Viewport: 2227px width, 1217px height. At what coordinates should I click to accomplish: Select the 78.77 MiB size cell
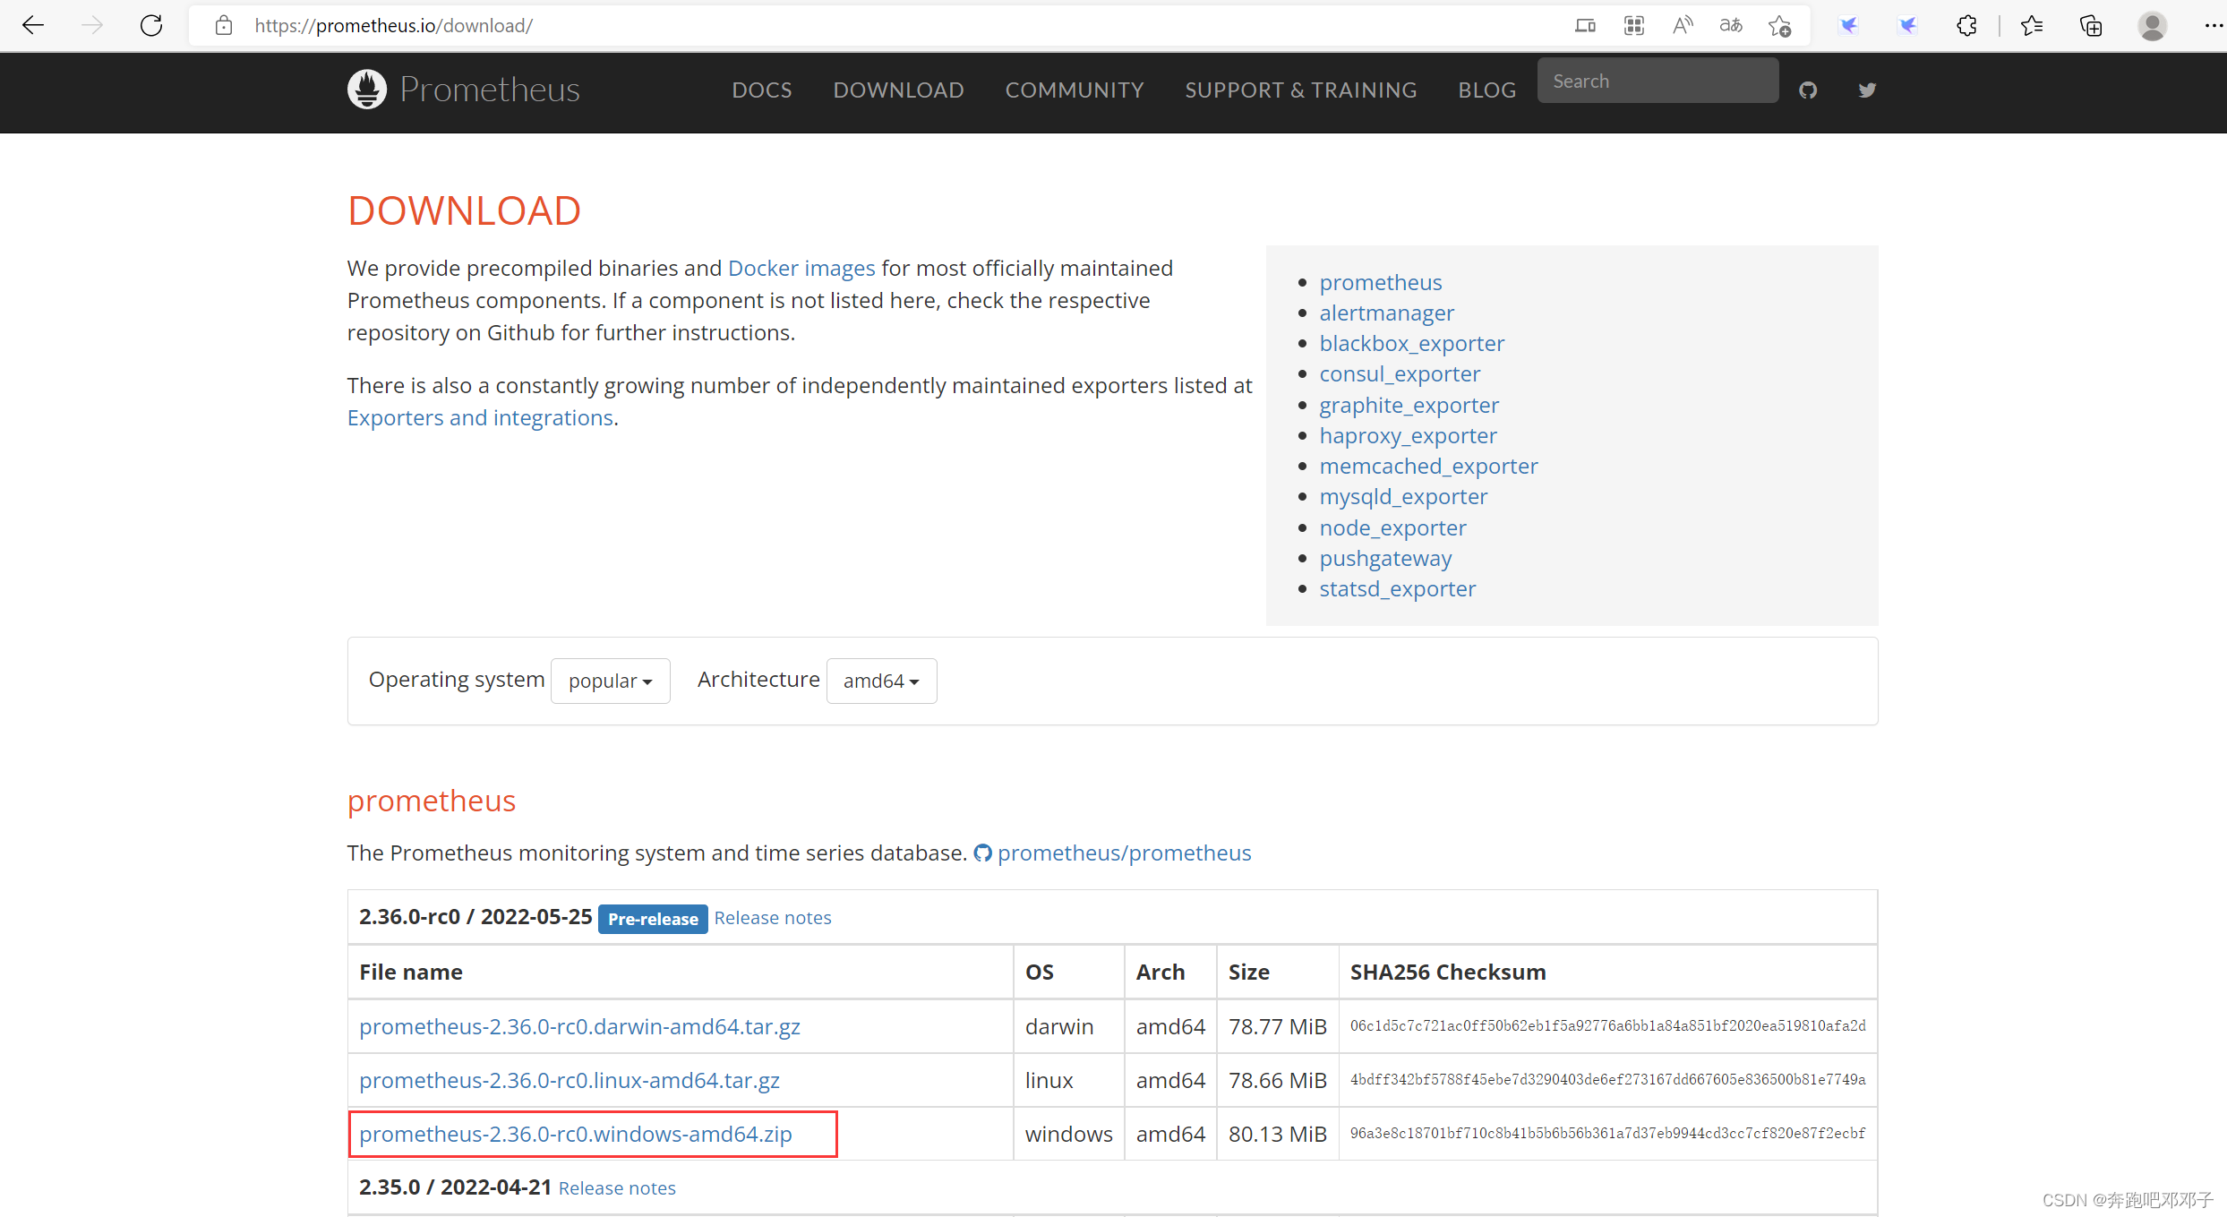coord(1277,1026)
